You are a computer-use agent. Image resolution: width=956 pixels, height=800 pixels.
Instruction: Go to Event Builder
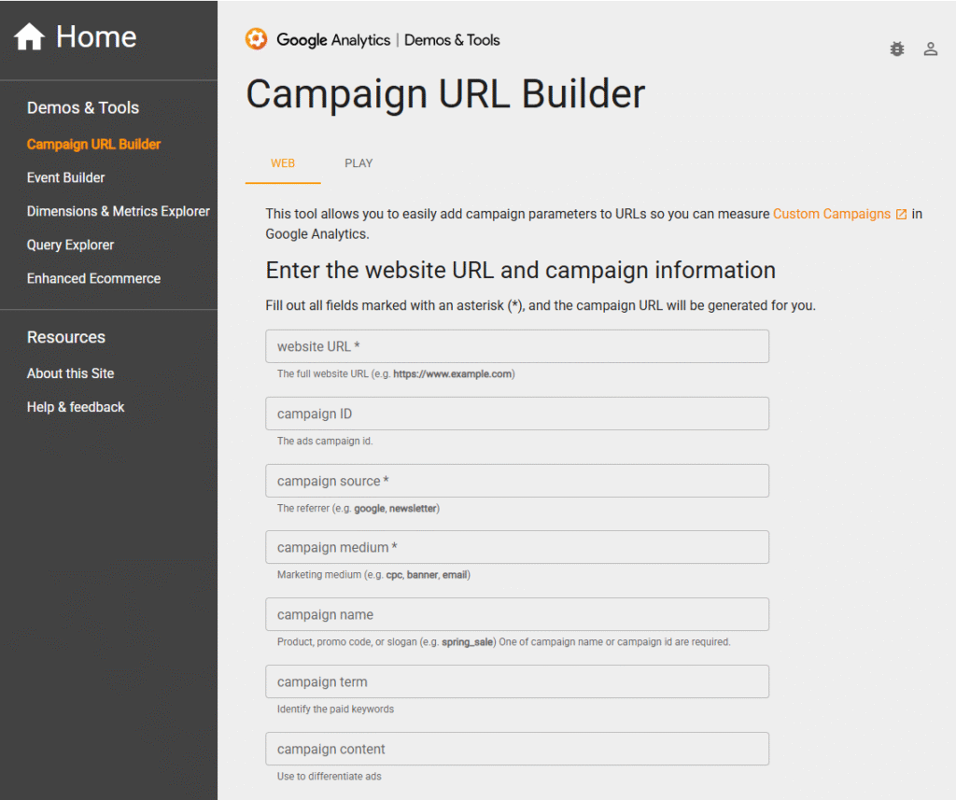(65, 177)
